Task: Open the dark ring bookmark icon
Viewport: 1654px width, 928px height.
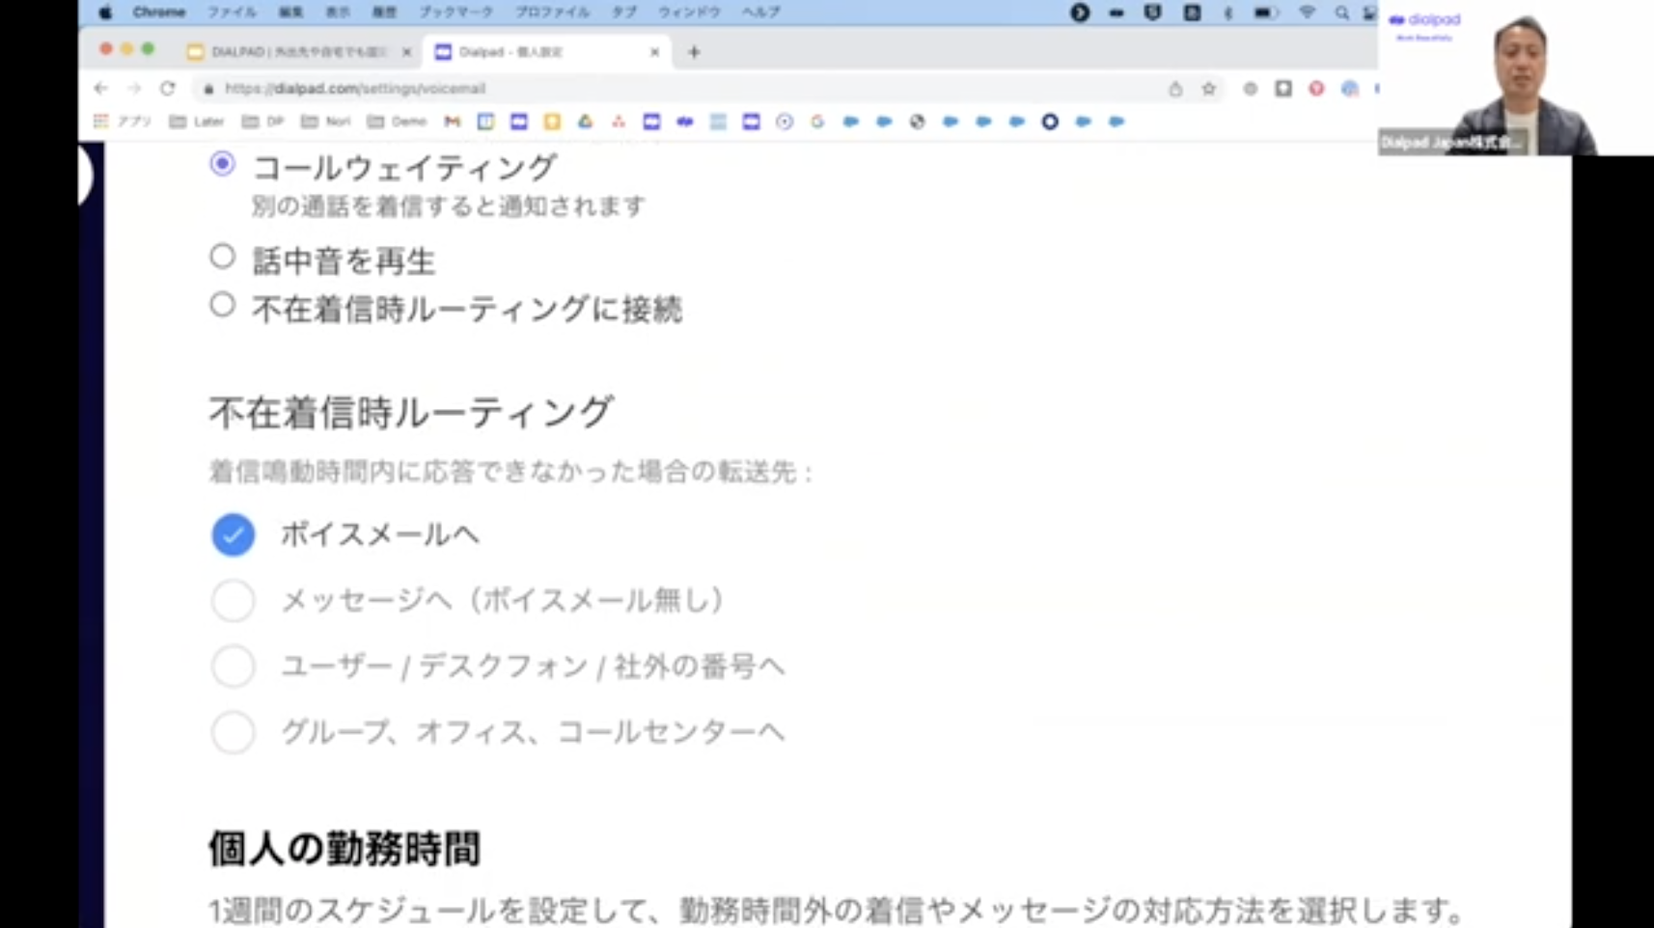Action: click(x=1050, y=122)
